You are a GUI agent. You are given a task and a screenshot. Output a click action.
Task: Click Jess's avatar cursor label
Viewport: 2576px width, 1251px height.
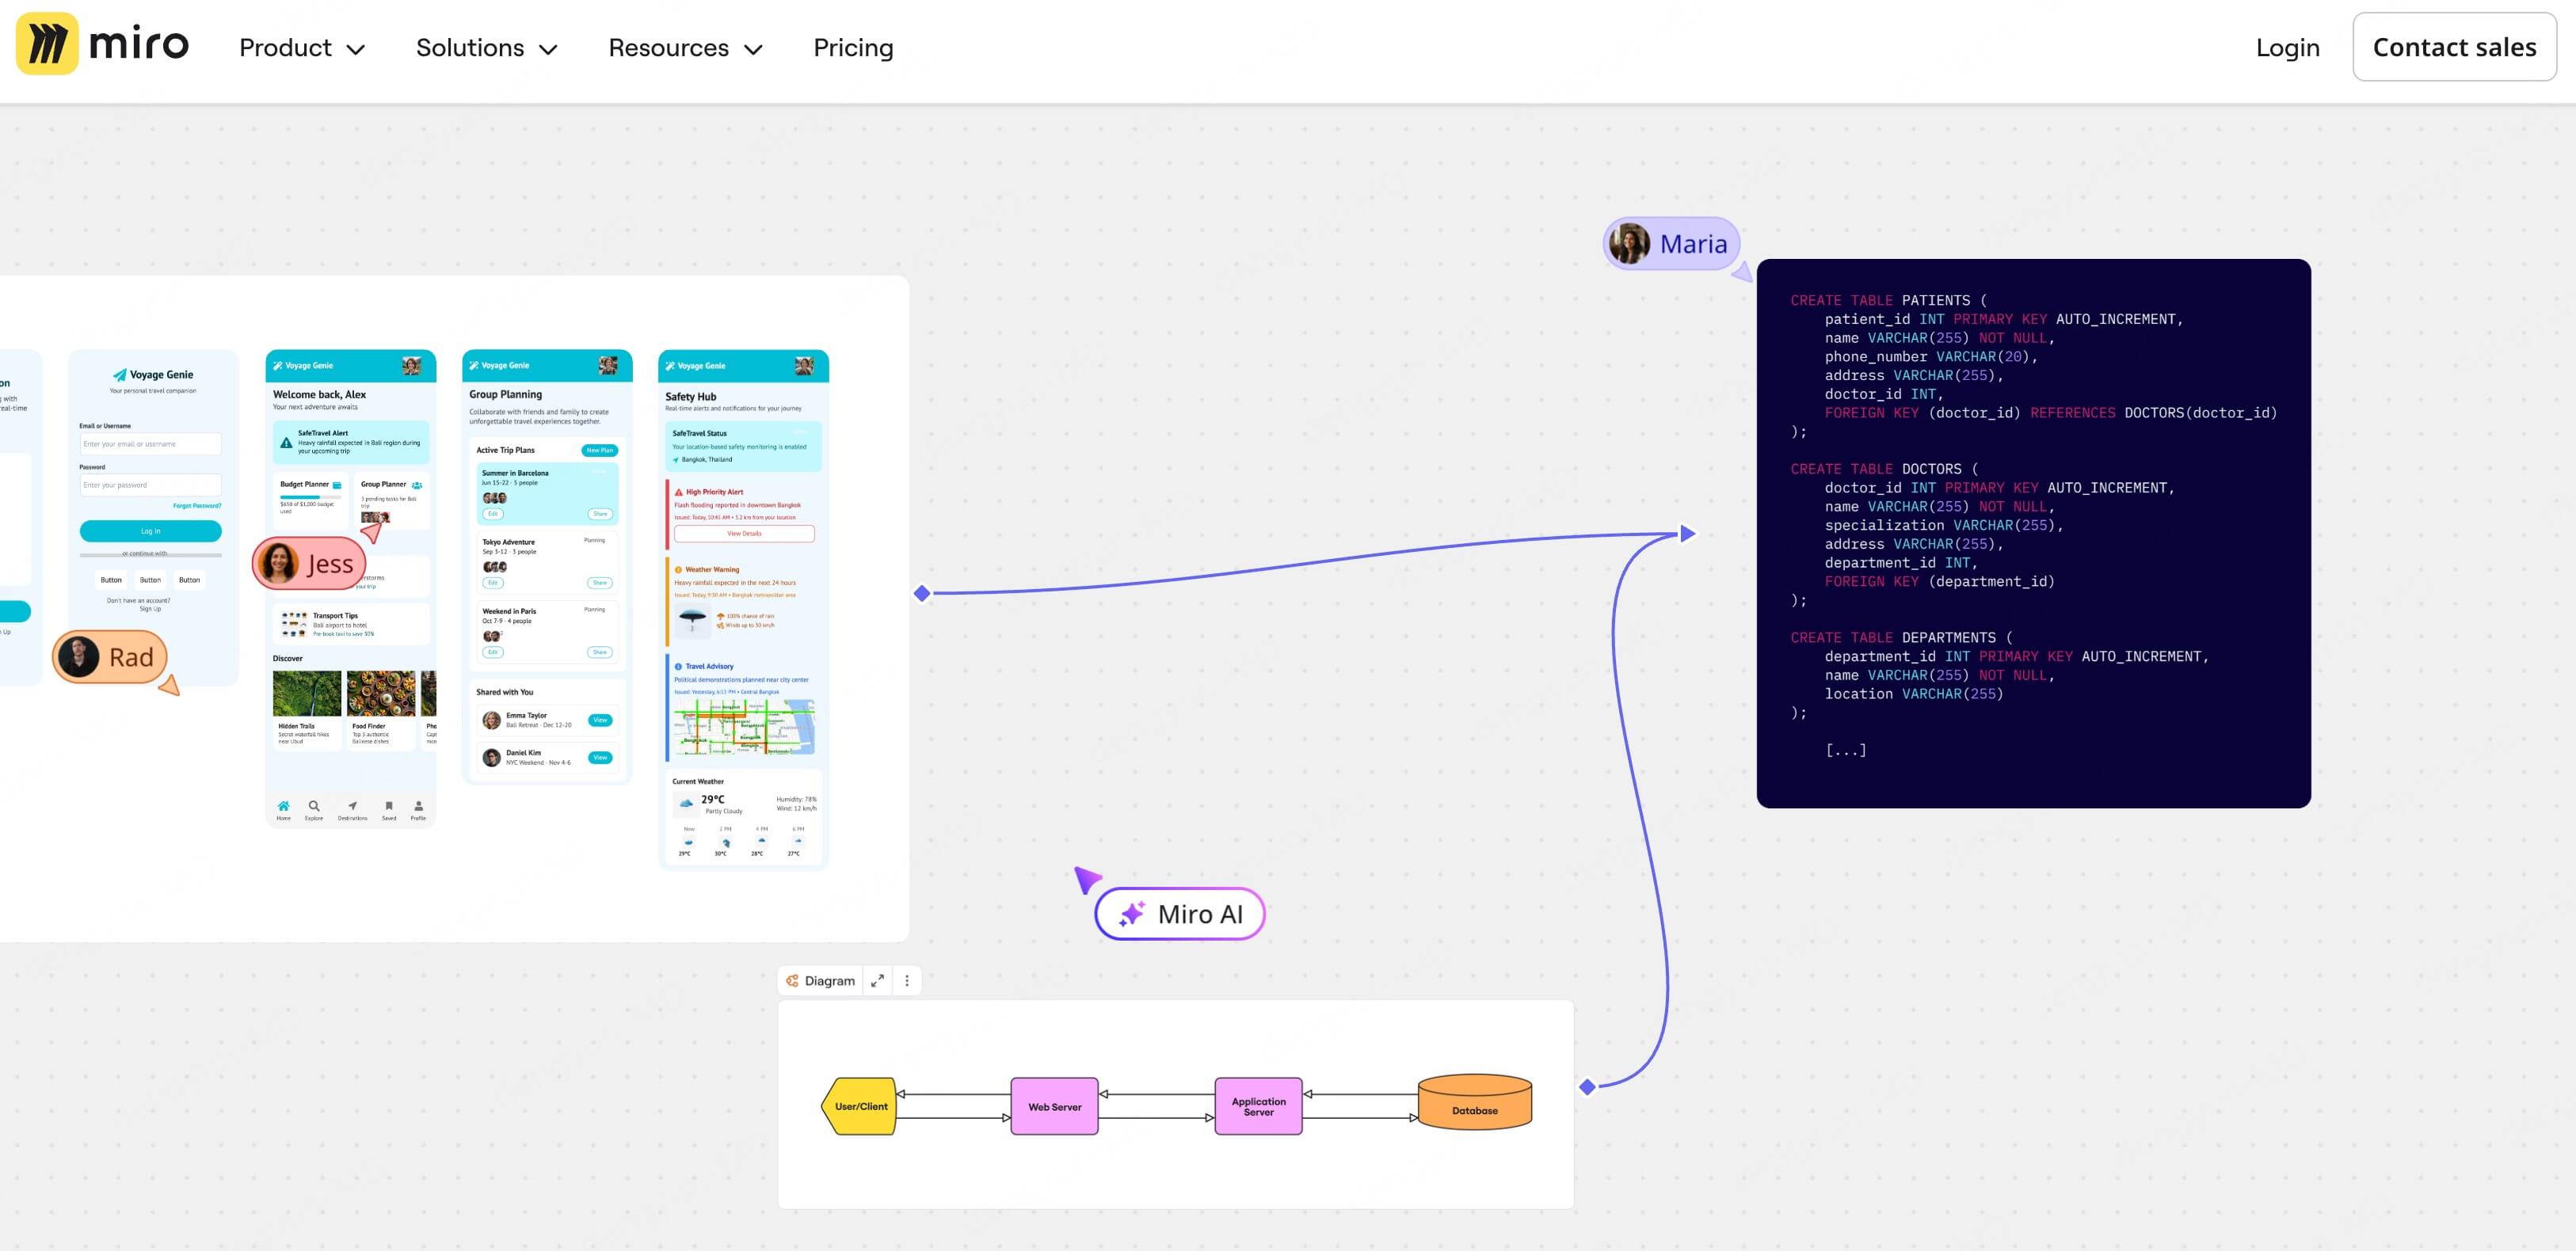(309, 564)
